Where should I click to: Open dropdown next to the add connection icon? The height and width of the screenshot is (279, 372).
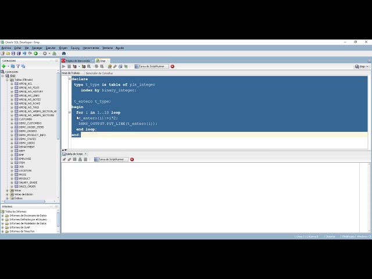tap(8, 66)
